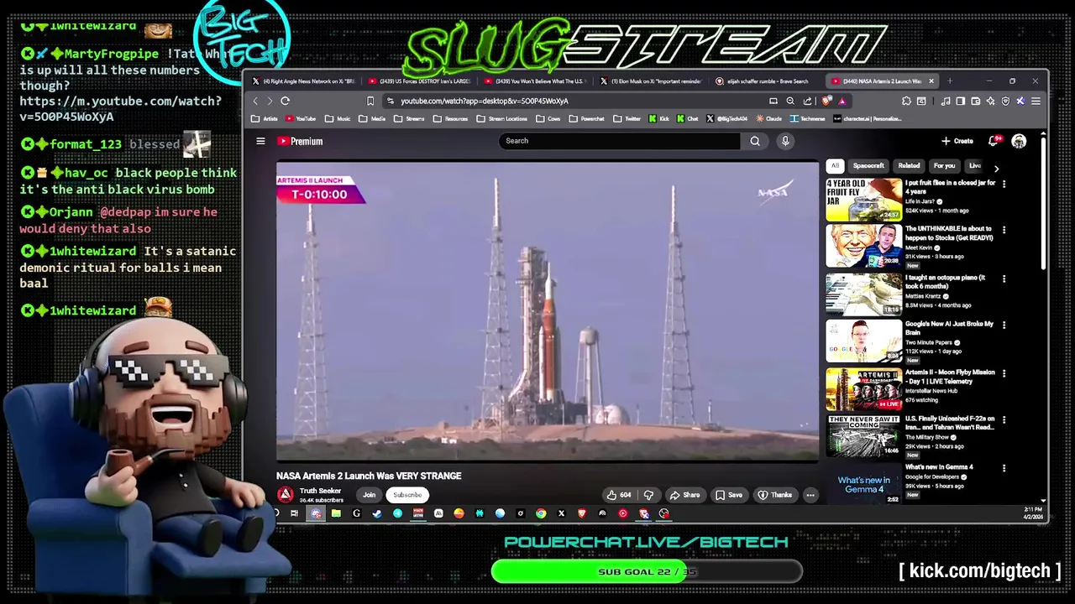Open the X app in the taskbar
Viewport: 1075px width, 604px height.
(x=561, y=513)
